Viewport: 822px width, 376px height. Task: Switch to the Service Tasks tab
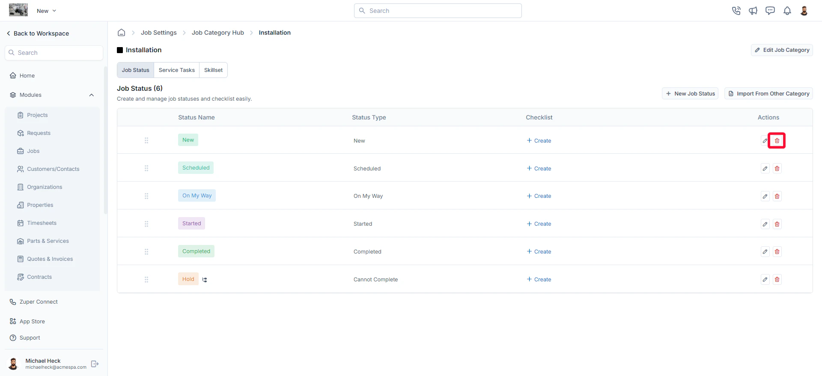177,70
